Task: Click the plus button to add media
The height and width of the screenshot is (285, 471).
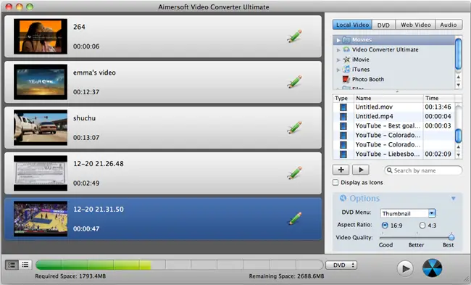Action: pyautogui.click(x=341, y=170)
